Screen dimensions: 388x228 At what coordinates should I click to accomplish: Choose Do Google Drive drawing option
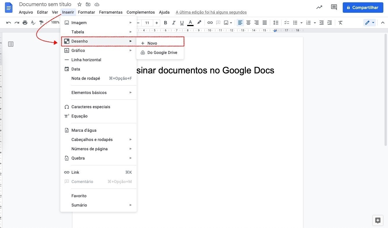tap(160, 53)
